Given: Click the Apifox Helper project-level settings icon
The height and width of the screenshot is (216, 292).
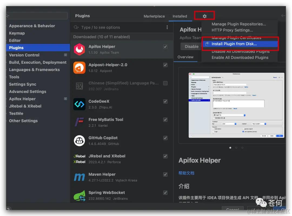Looking at the screenshot, I should [x=65, y=99].
